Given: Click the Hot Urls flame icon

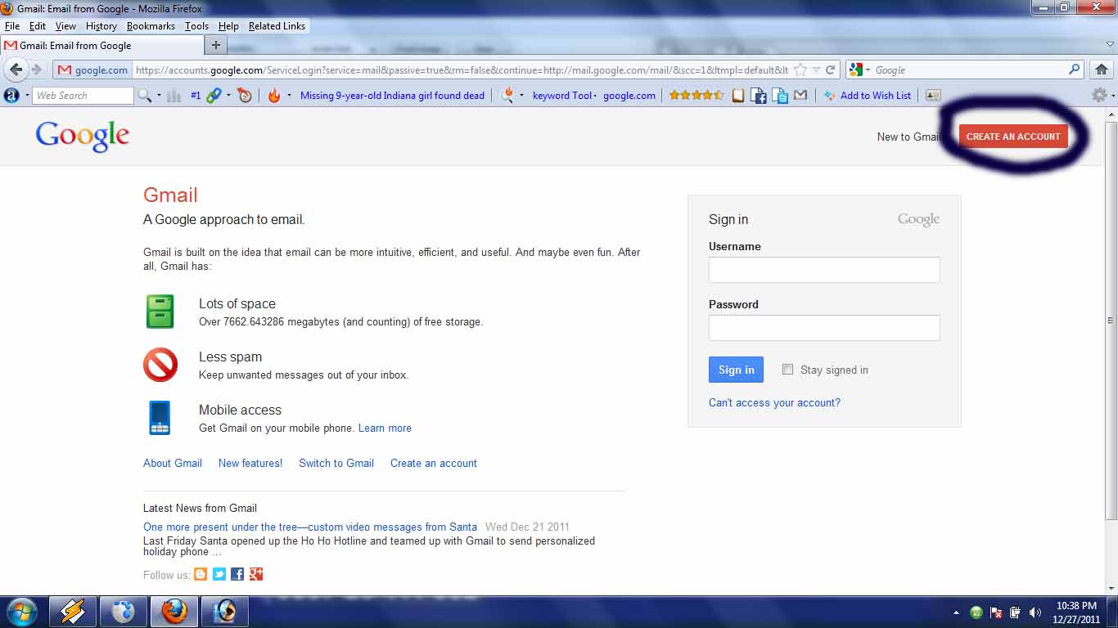Looking at the screenshot, I should 274,96.
